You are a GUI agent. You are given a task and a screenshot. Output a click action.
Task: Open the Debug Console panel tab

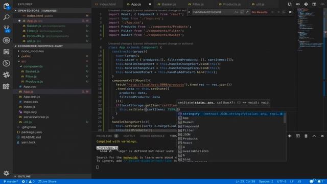click(152, 136)
